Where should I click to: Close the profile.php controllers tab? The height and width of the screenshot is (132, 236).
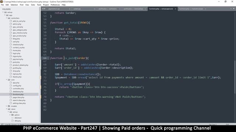pos(120,9)
